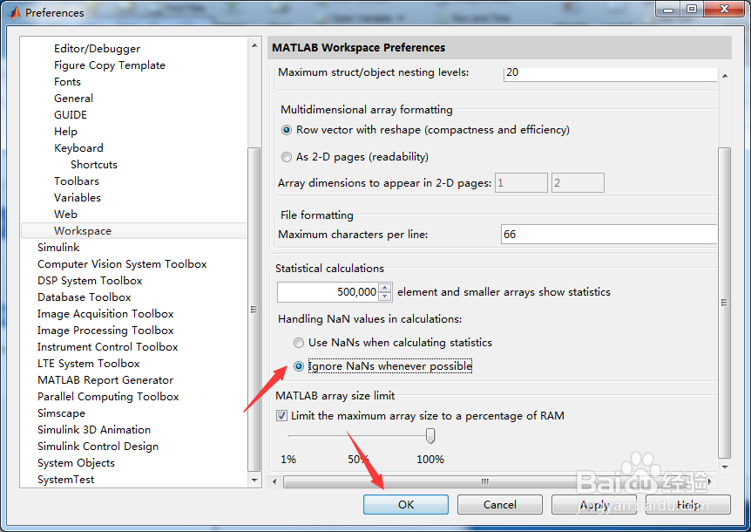
Task: Click the settings panel vertical scrollbar thumb
Action: point(725,303)
